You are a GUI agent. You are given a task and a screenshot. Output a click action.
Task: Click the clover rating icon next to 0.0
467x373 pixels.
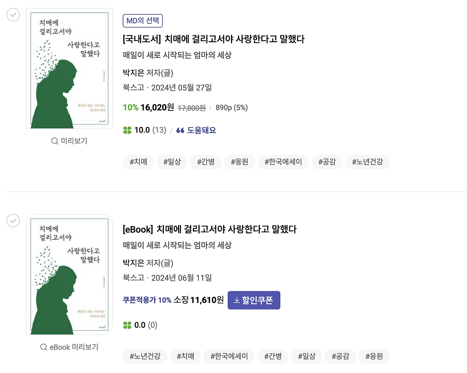click(128, 325)
